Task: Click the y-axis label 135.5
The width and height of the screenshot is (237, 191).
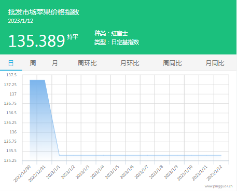Action: tap(11, 151)
